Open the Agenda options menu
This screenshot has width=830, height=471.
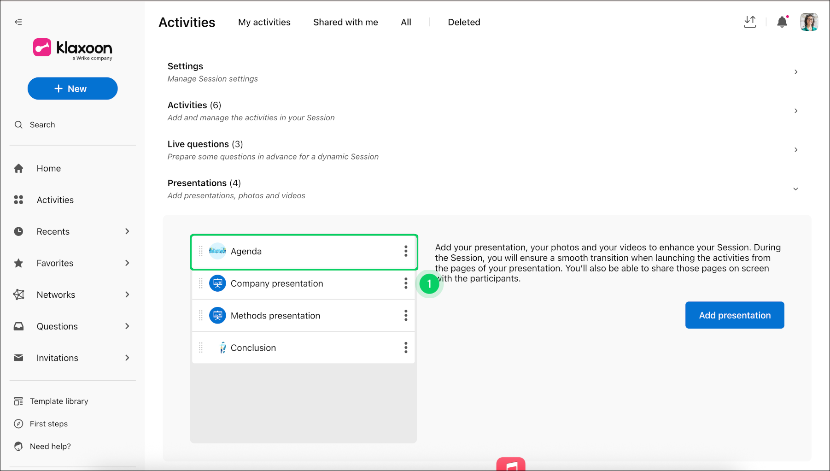coord(406,251)
